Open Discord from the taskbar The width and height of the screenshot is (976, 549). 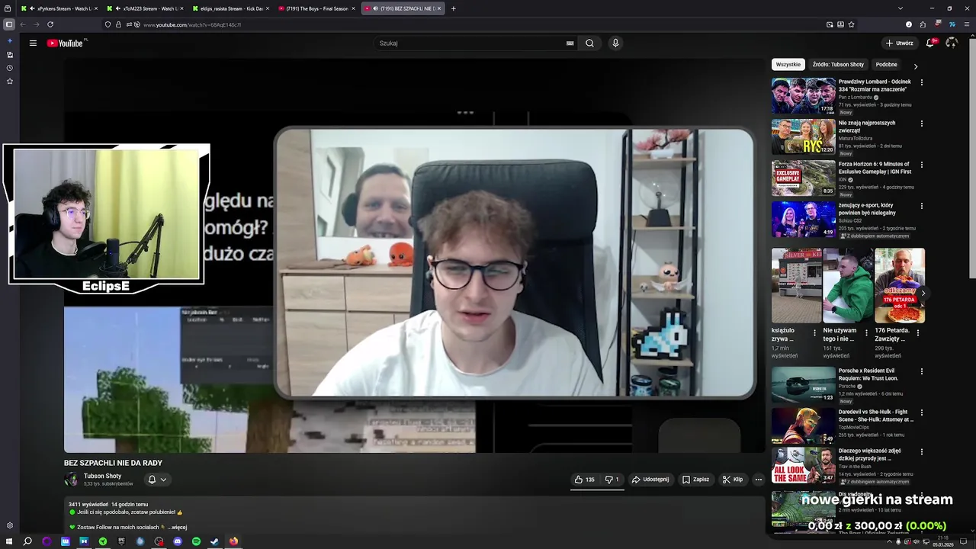(178, 541)
